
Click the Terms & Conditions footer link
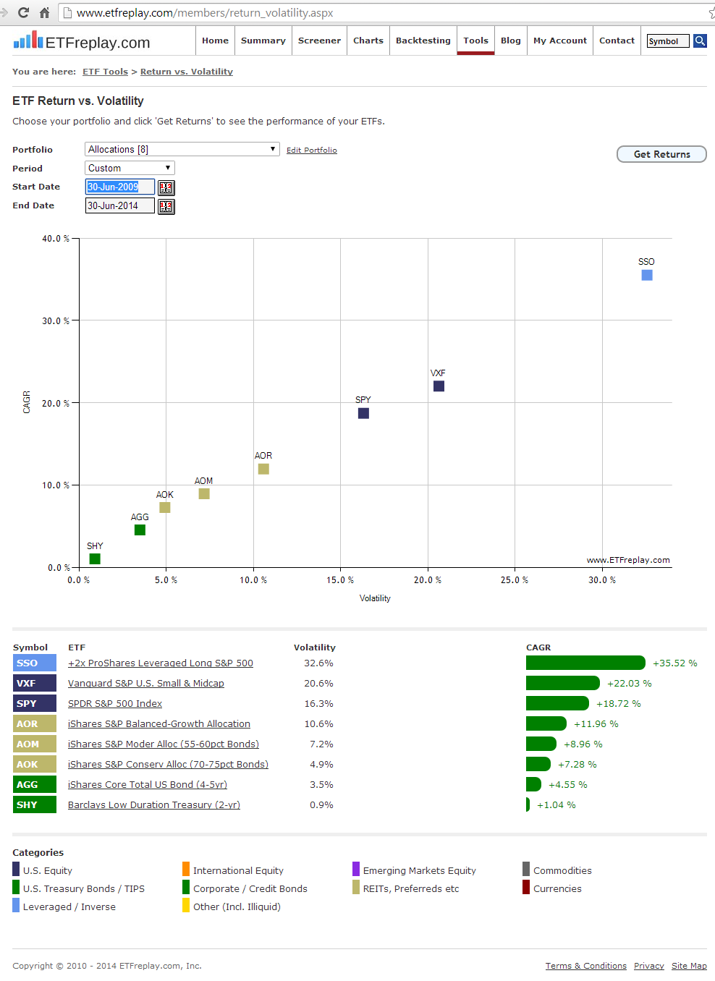tap(586, 966)
